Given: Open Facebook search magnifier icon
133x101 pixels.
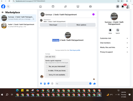Looking at the screenshot, I should pyautogui.click(x=8, y=6).
